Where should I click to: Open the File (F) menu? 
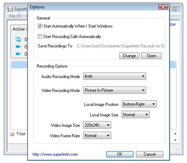15,16
